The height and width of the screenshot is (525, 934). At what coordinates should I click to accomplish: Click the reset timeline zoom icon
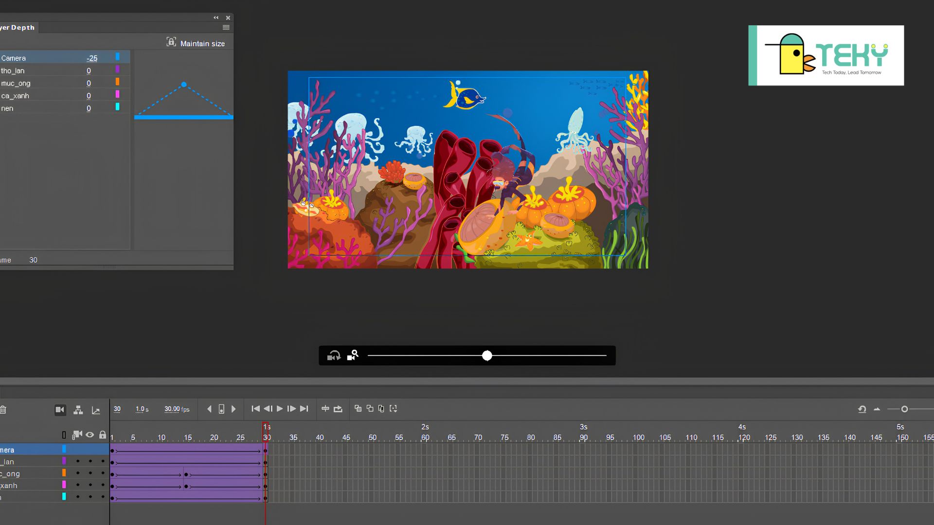[x=862, y=409]
